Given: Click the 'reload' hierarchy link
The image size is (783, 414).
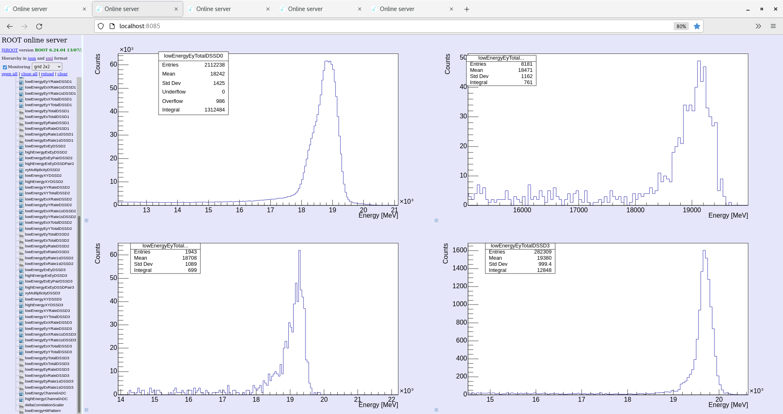Looking at the screenshot, I should tap(47, 74).
